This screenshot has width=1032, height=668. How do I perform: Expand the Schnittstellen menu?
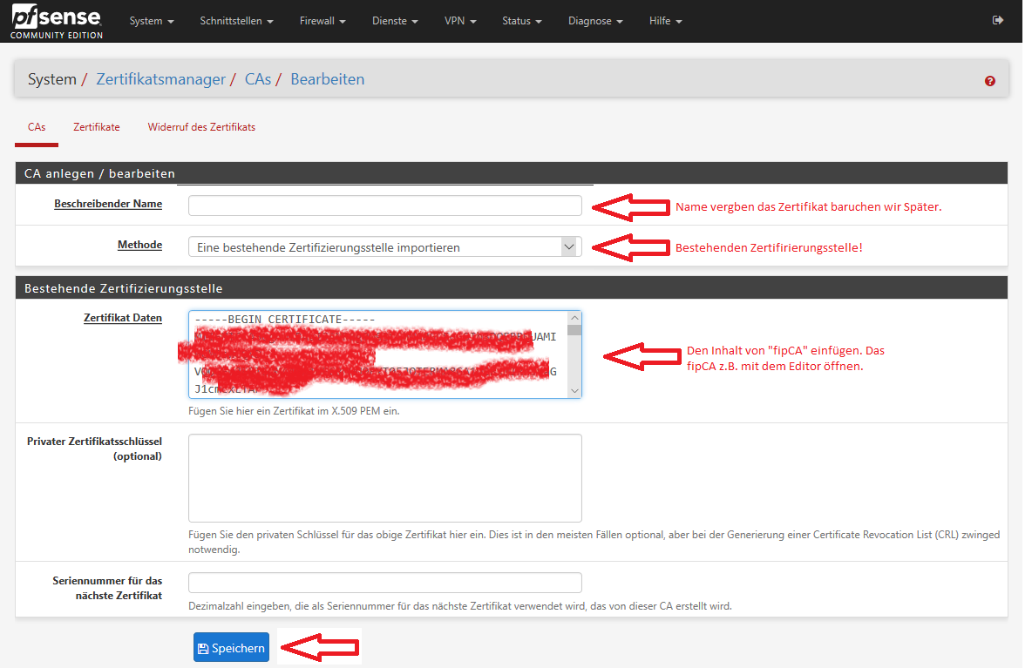236,21
